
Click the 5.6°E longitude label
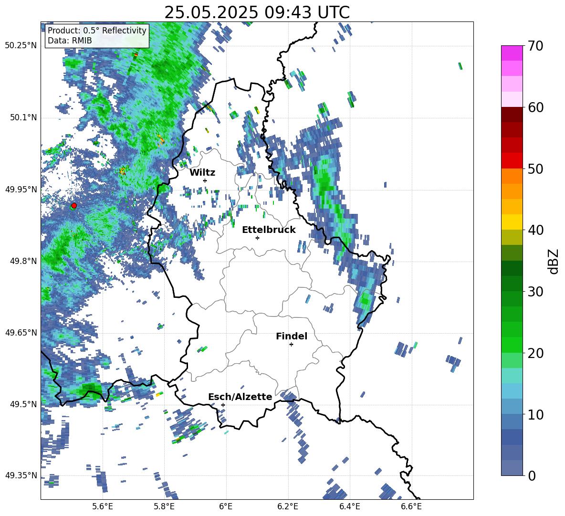click(x=103, y=506)
